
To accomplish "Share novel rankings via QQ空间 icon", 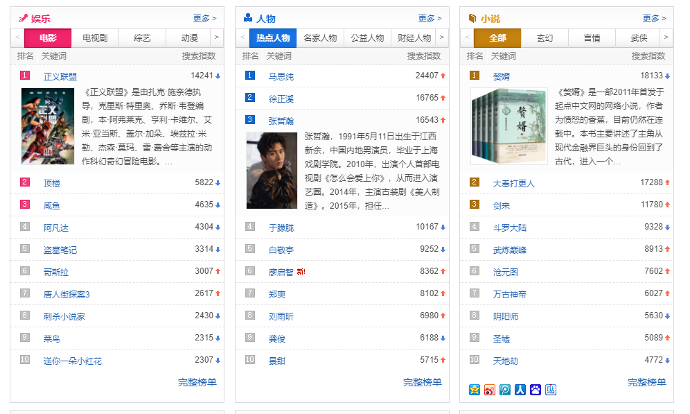I will tap(474, 390).
